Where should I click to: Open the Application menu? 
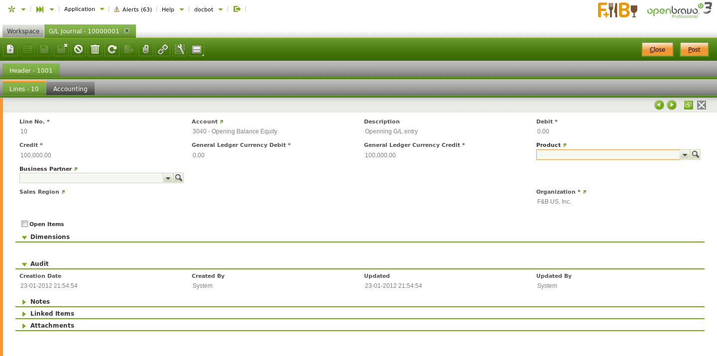point(84,9)
